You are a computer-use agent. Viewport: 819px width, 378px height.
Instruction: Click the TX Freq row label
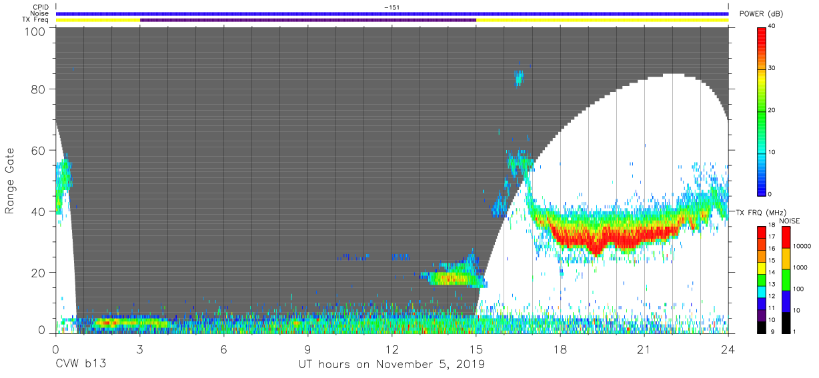35,20
